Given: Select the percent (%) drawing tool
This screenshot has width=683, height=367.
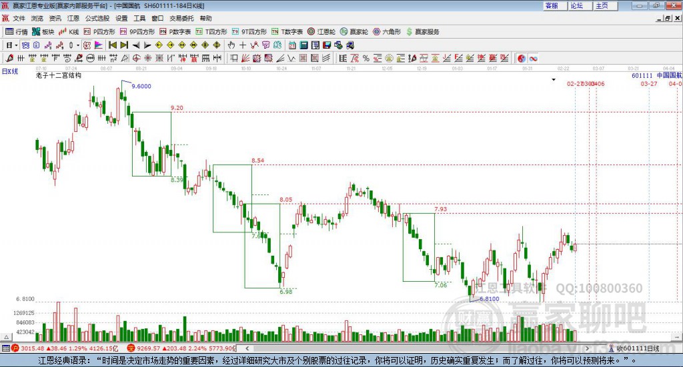Looking at the screenshot, I should (x=366, y=58).
